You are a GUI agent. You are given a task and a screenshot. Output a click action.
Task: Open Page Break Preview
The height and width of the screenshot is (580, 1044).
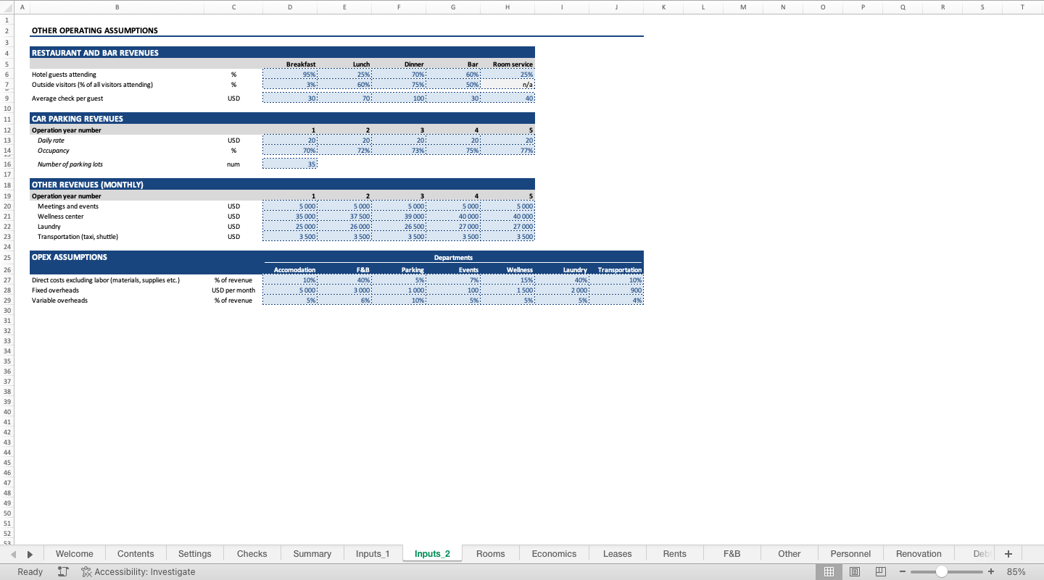[879, 571]
